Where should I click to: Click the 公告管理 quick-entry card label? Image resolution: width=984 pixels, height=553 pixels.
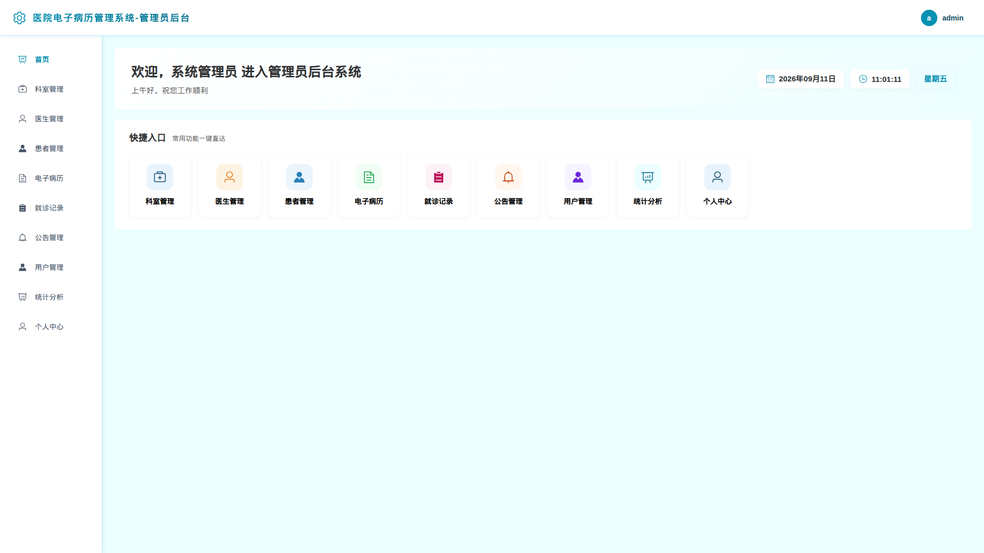(508, 201)
